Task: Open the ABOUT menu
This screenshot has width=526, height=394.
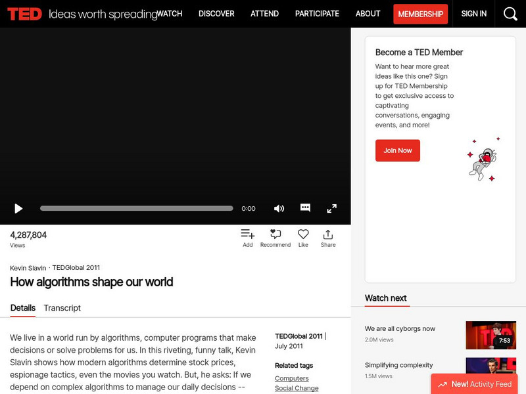Action: [368, 14]
